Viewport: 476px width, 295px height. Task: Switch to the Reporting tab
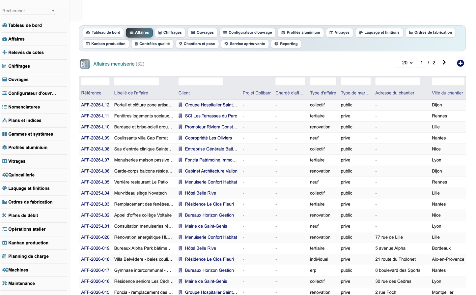[286, 44]
